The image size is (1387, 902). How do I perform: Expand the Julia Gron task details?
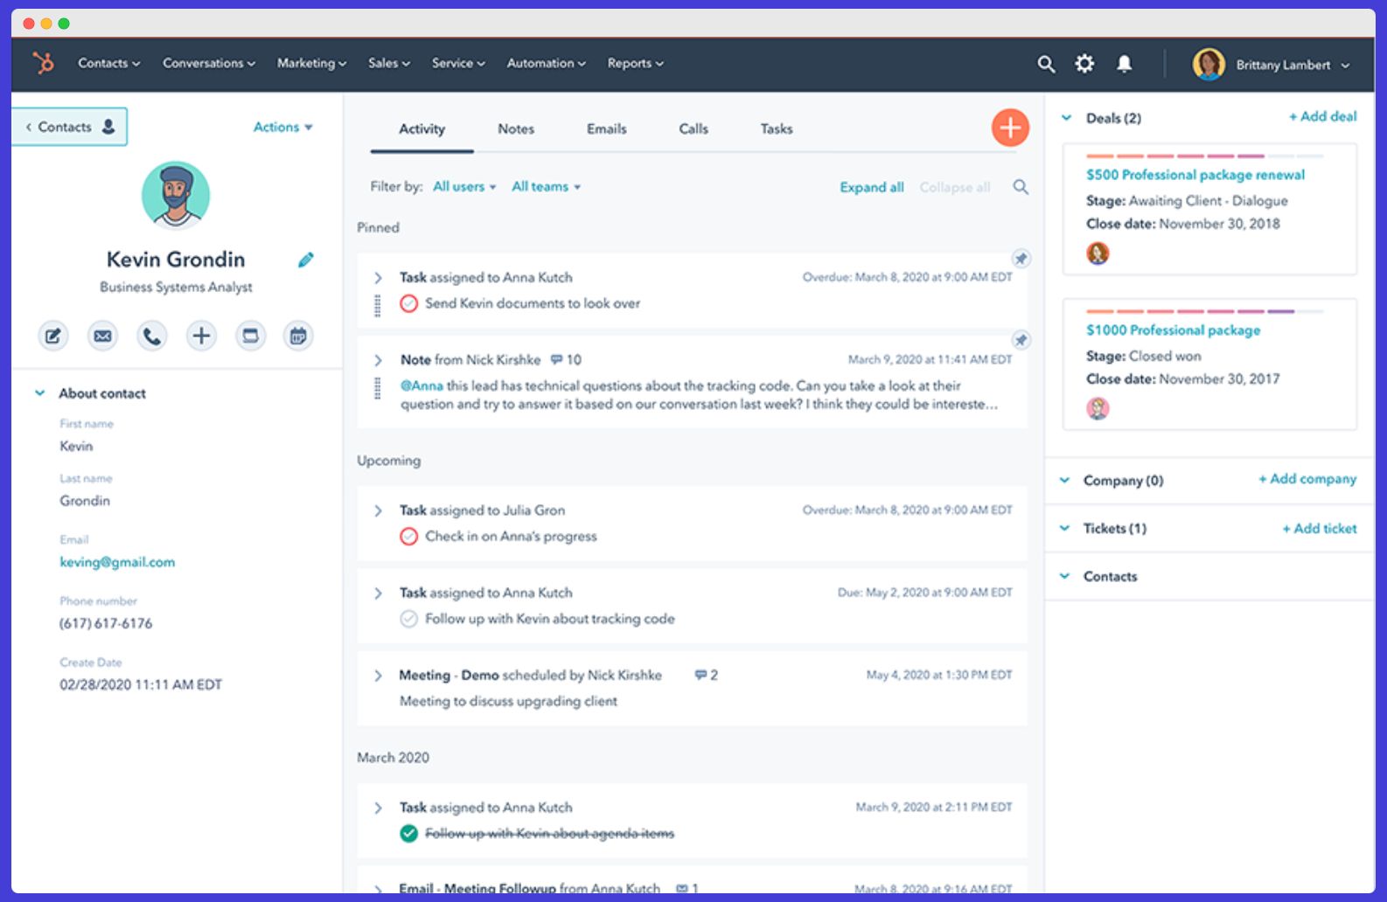[x=378, y=510]
